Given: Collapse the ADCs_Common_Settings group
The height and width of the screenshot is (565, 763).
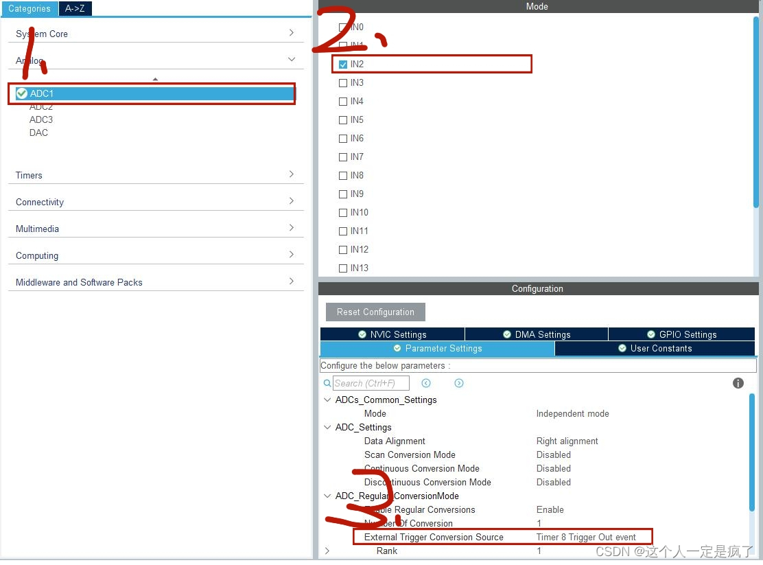Looking at the screenshot, I should coord(327,400).
